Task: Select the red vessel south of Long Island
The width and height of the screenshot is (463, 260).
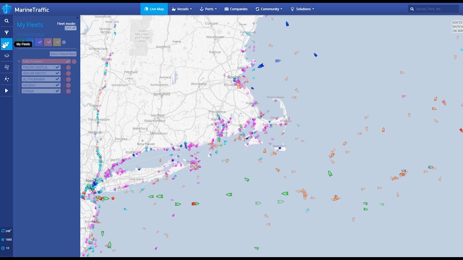Action: (195, 204)
